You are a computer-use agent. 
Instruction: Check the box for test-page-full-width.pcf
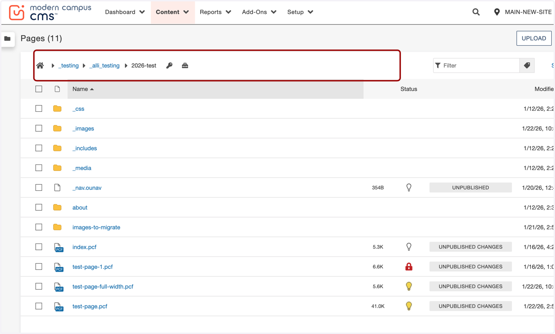pyautogui.click(x=39, y=286)
